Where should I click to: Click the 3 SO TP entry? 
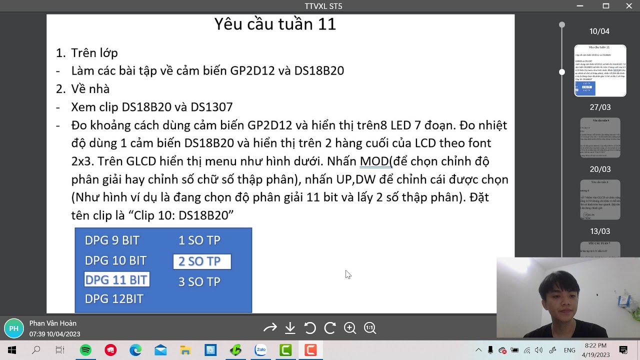pos(199,282)
